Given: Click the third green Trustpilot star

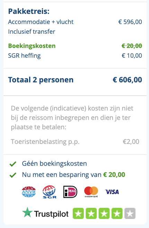Looking at the screenshot, I should coord(104,213).
